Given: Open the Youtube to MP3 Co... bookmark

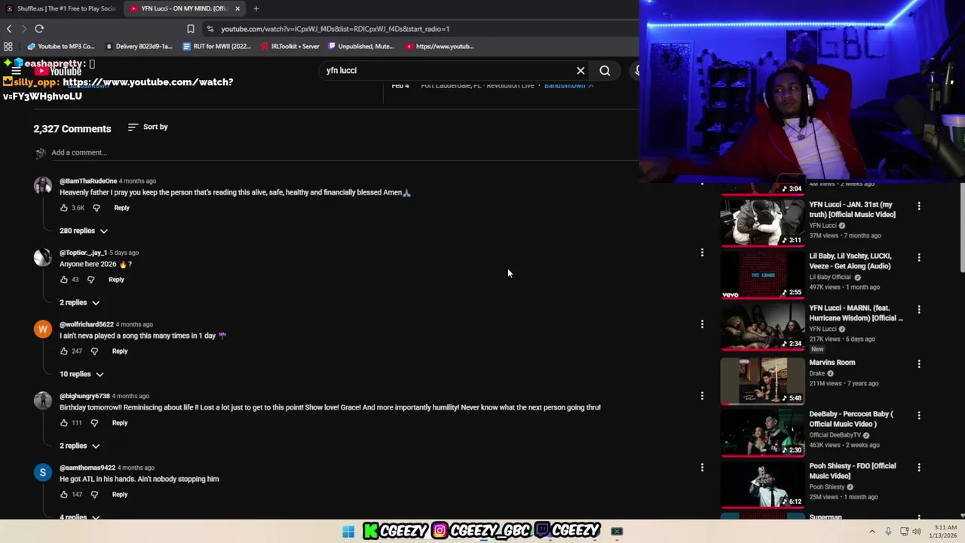Looking at the screenshot, I should coord(61,46).
